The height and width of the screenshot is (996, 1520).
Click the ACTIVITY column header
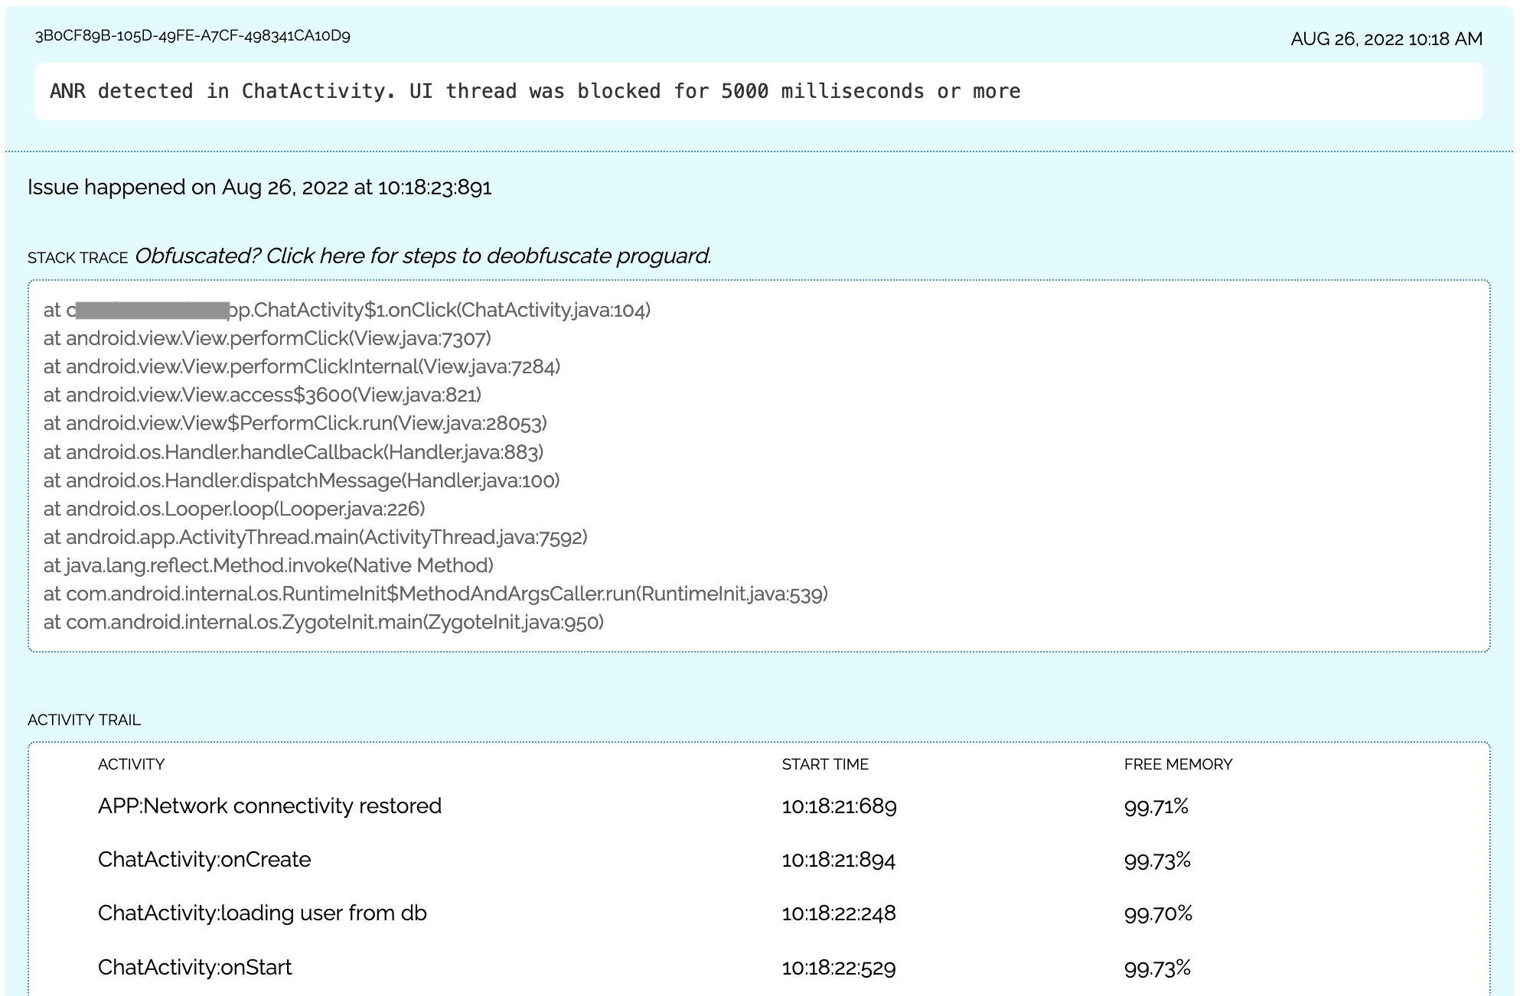(x=131, y=764)
